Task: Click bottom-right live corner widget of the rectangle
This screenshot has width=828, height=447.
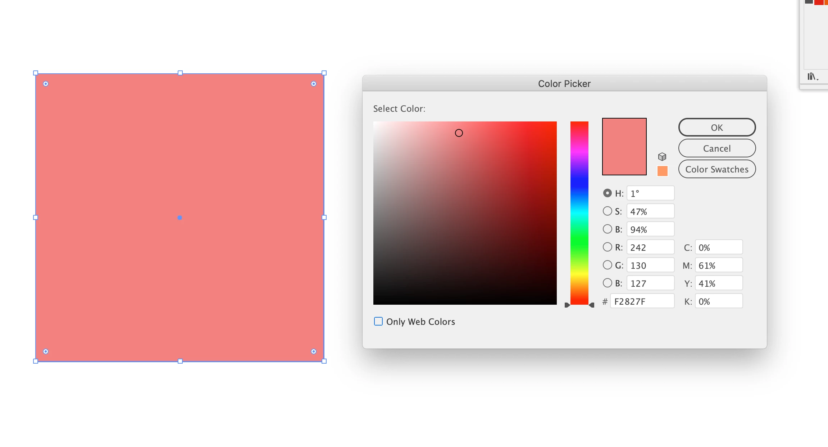Action: (314, 351)
